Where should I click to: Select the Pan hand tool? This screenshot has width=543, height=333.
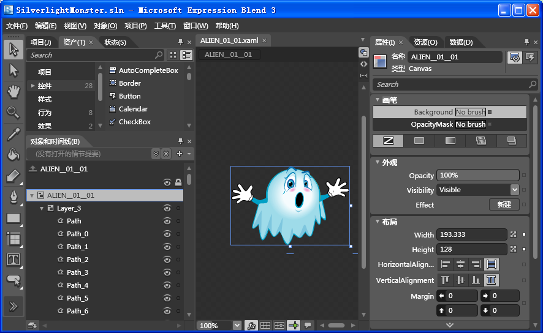[13, 92]
